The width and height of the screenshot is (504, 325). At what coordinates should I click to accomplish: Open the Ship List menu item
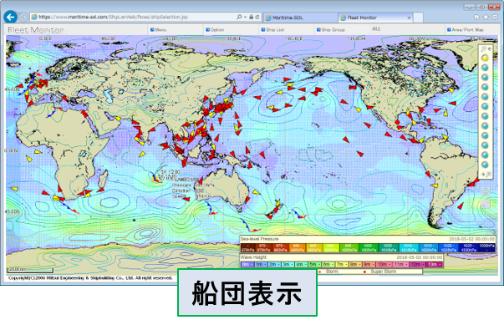click(272, 30)
